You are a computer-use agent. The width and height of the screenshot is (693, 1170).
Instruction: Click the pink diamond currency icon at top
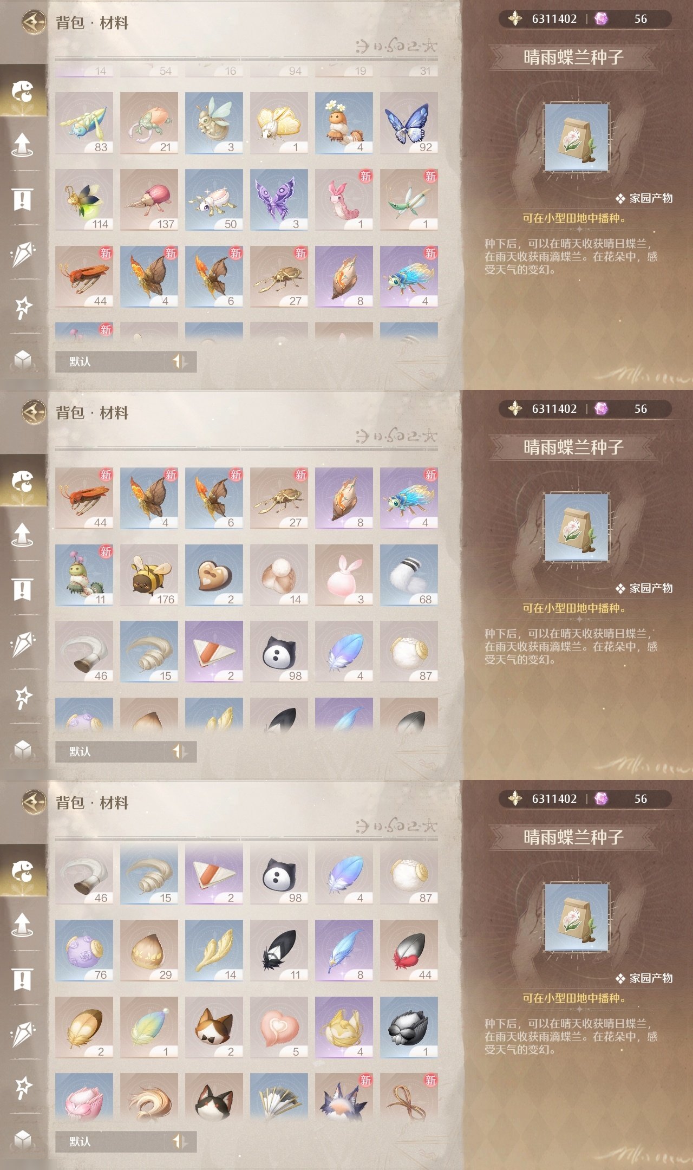(x=601, y=19)
